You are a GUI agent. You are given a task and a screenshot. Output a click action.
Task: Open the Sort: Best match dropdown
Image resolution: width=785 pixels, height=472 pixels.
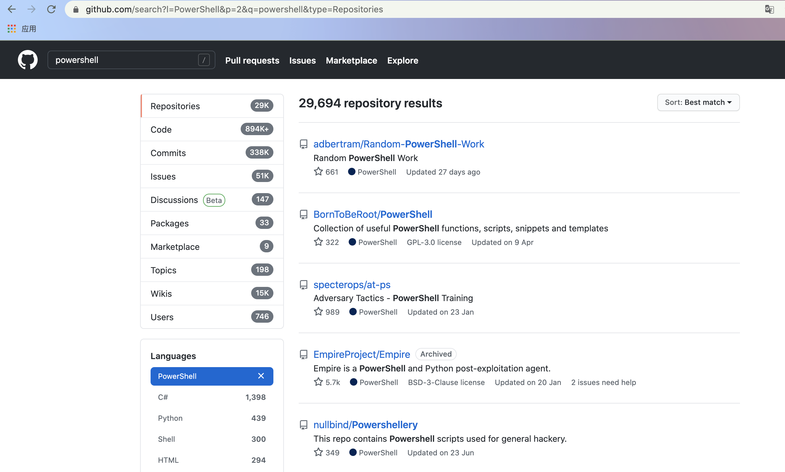click(x=698, y=102)
